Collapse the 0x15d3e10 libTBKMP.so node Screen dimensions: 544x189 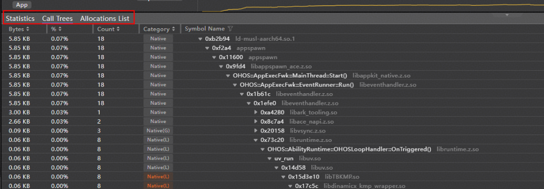(x=284, y=177)
